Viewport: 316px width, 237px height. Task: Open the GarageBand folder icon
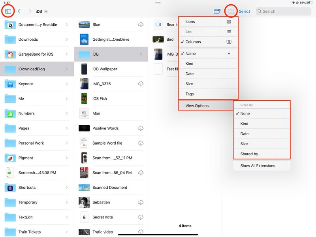(10, 54)
